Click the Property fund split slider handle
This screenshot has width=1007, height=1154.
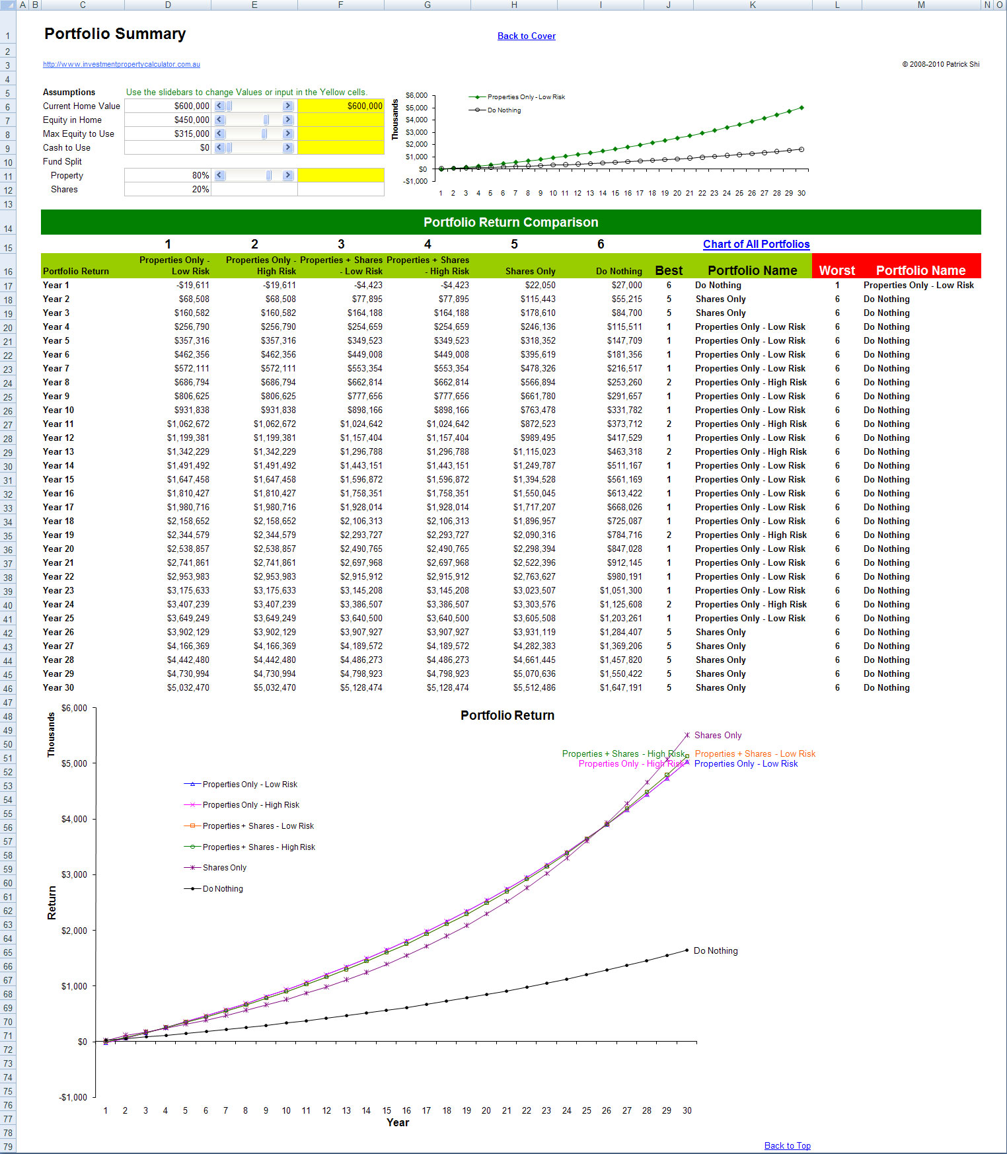coord(269,175)
